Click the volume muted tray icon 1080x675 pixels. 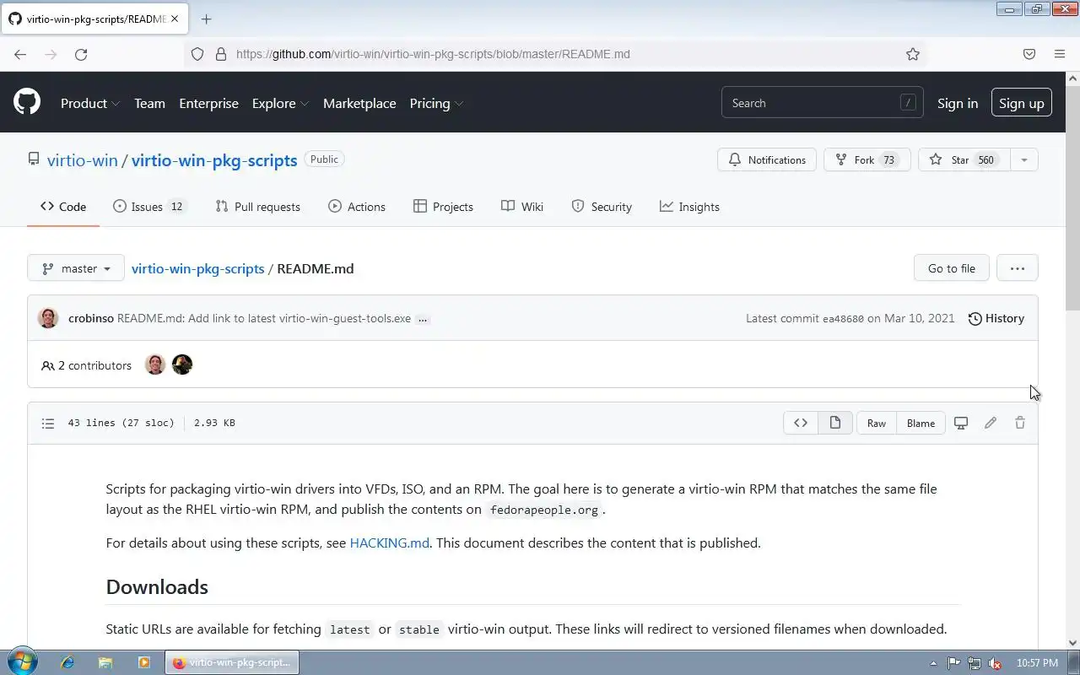click(x=996, y=663)
